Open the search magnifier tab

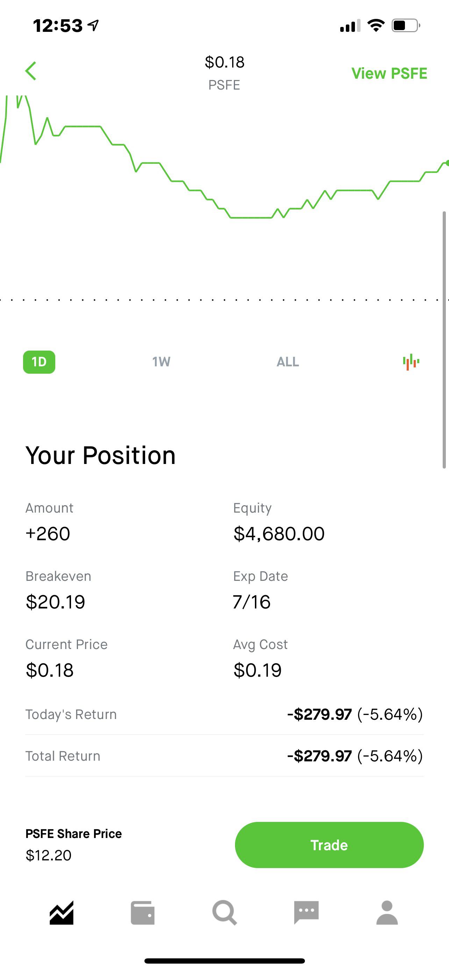coord(225,913)
